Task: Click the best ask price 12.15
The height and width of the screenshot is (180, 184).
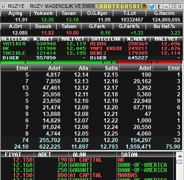Action: point(111,75)
